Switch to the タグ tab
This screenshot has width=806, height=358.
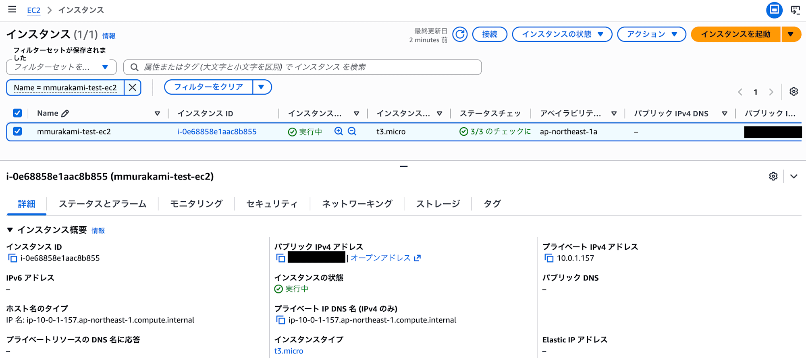coord(492,204)
